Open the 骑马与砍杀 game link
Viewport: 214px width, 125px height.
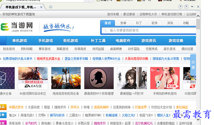pos(57,115)
